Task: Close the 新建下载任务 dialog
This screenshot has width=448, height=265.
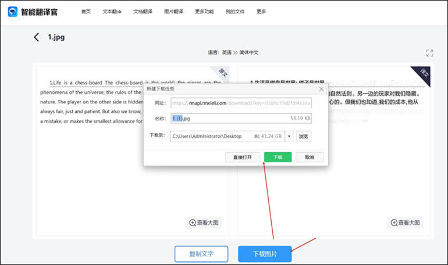Action: coord(321,89)
